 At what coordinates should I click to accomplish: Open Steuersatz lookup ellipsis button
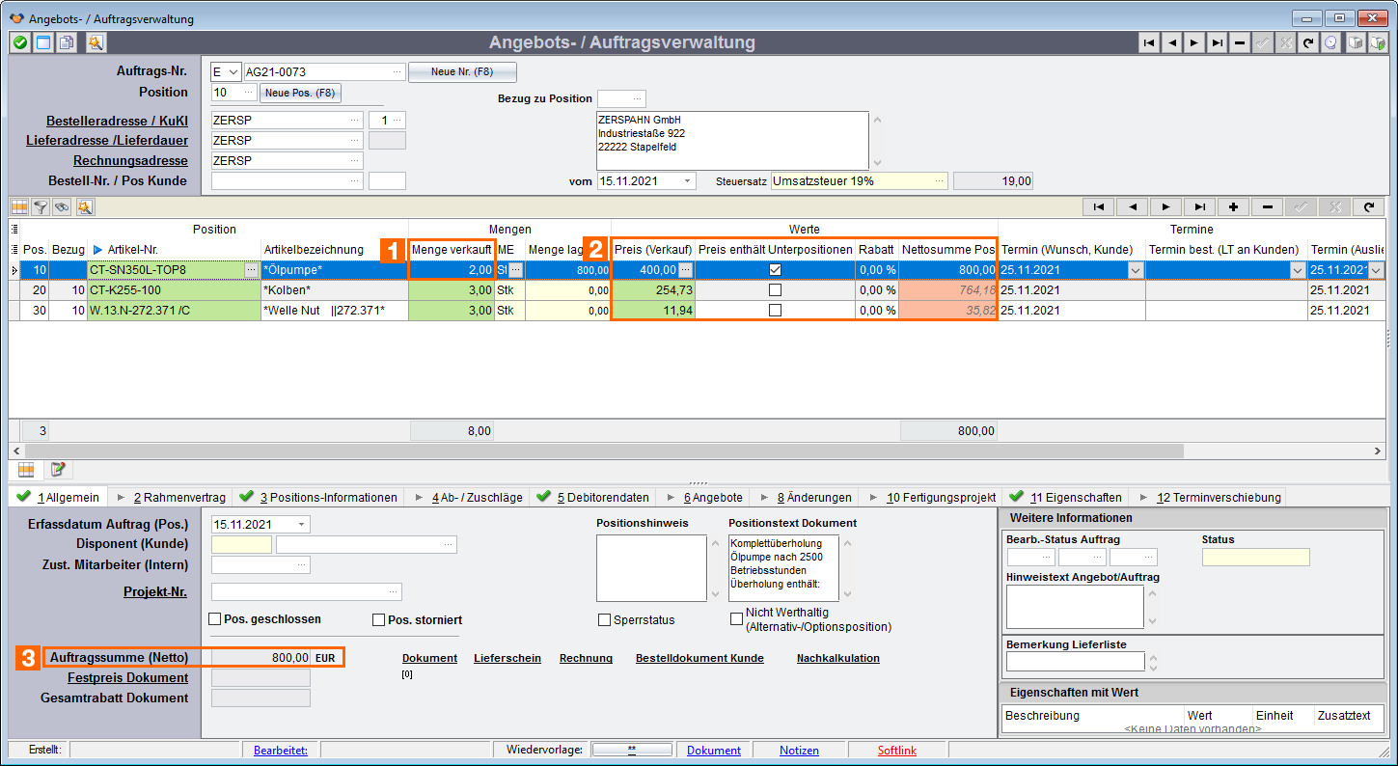[940, 180]
